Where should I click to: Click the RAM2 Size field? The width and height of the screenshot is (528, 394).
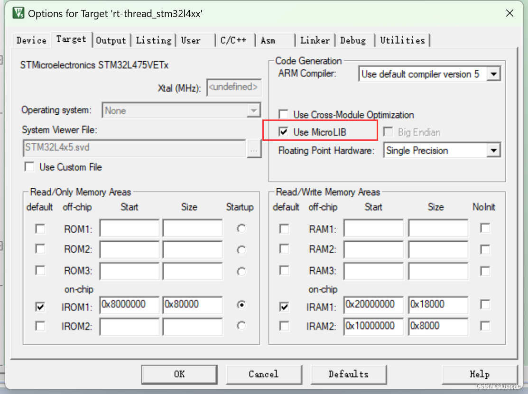coord(438,249)
